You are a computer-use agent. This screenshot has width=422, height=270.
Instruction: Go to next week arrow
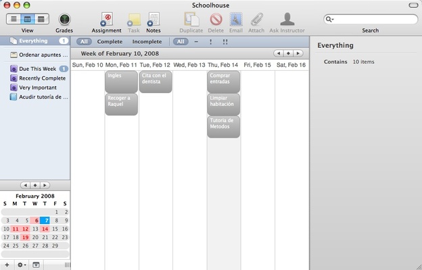pos(298,53)
